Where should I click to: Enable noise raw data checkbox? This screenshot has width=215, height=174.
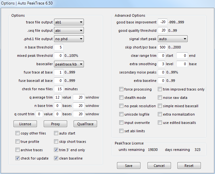pyautogui.click(x=160, y=98)
